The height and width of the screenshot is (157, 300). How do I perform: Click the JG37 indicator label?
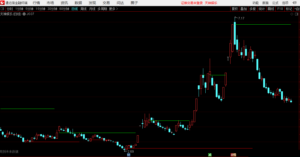click(x=30, y=14)
